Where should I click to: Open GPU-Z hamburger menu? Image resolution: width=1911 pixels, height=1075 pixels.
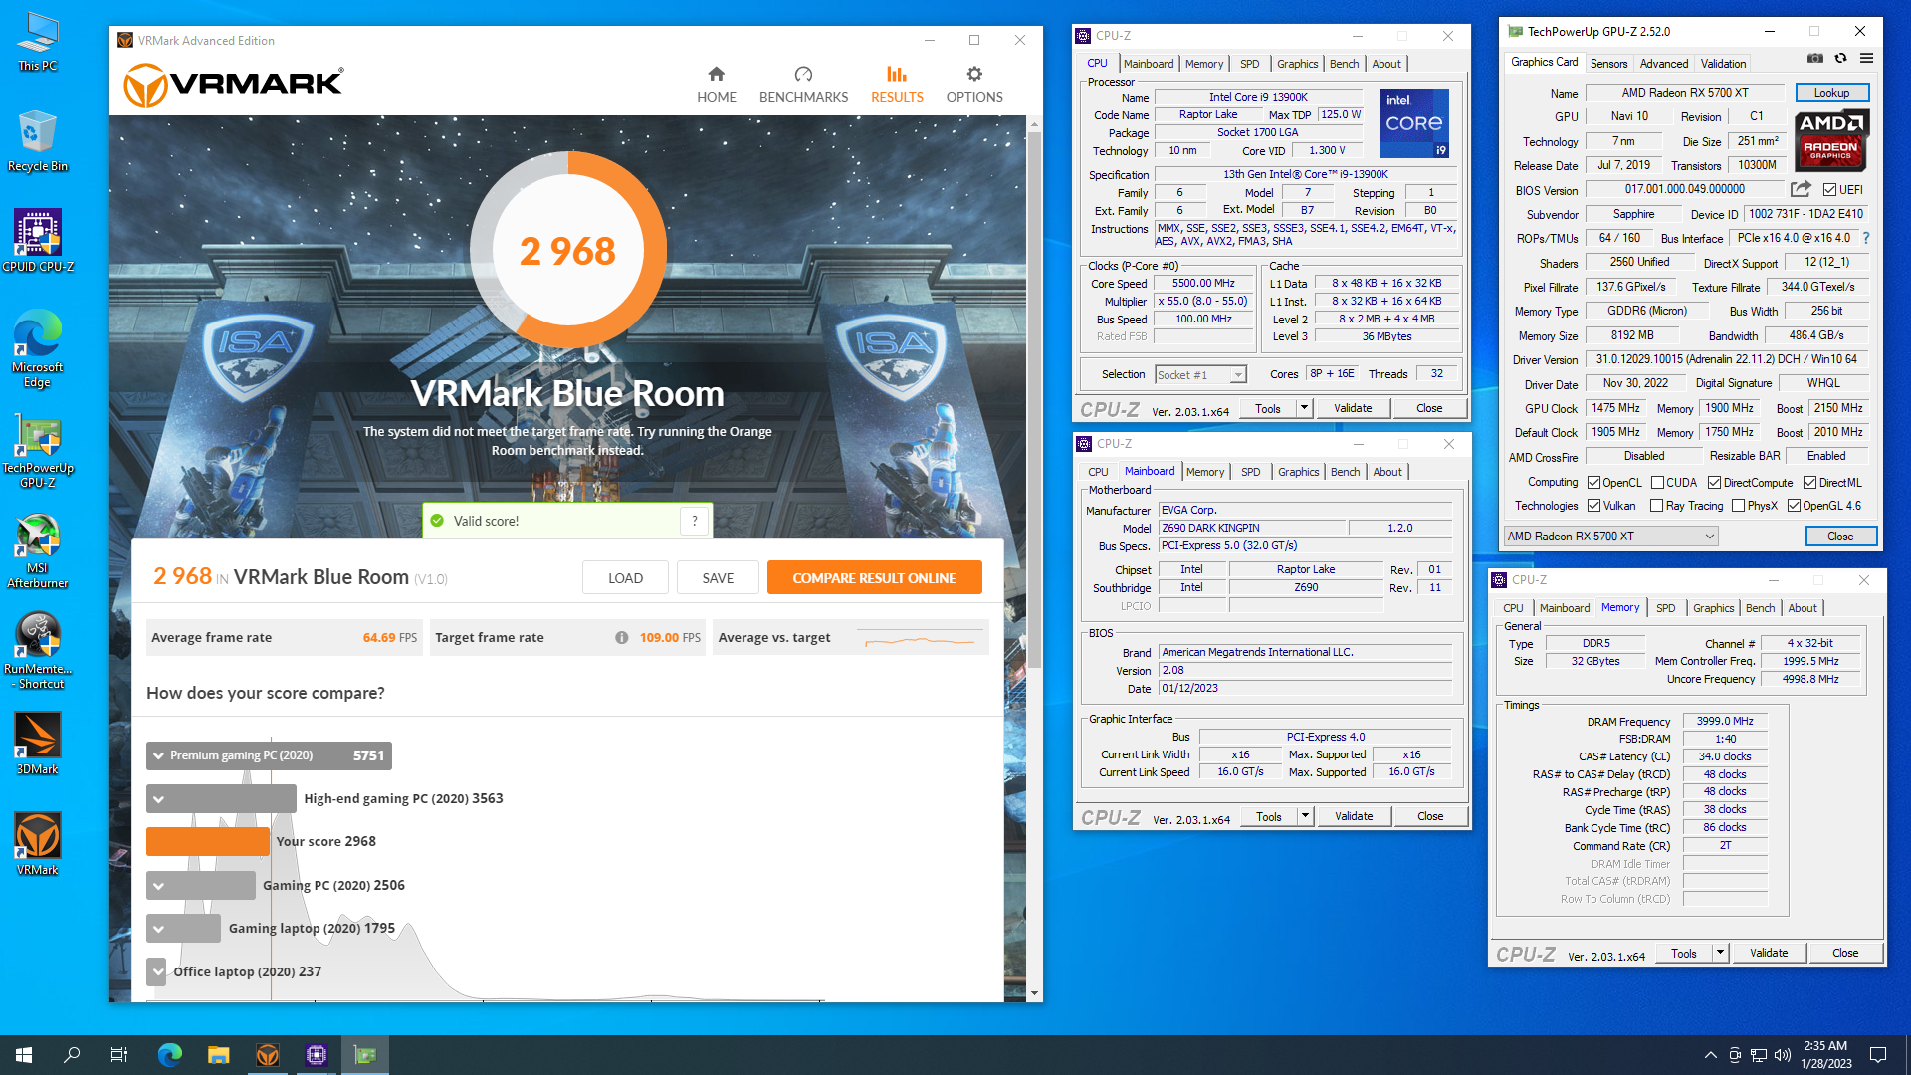point(1867,59)
